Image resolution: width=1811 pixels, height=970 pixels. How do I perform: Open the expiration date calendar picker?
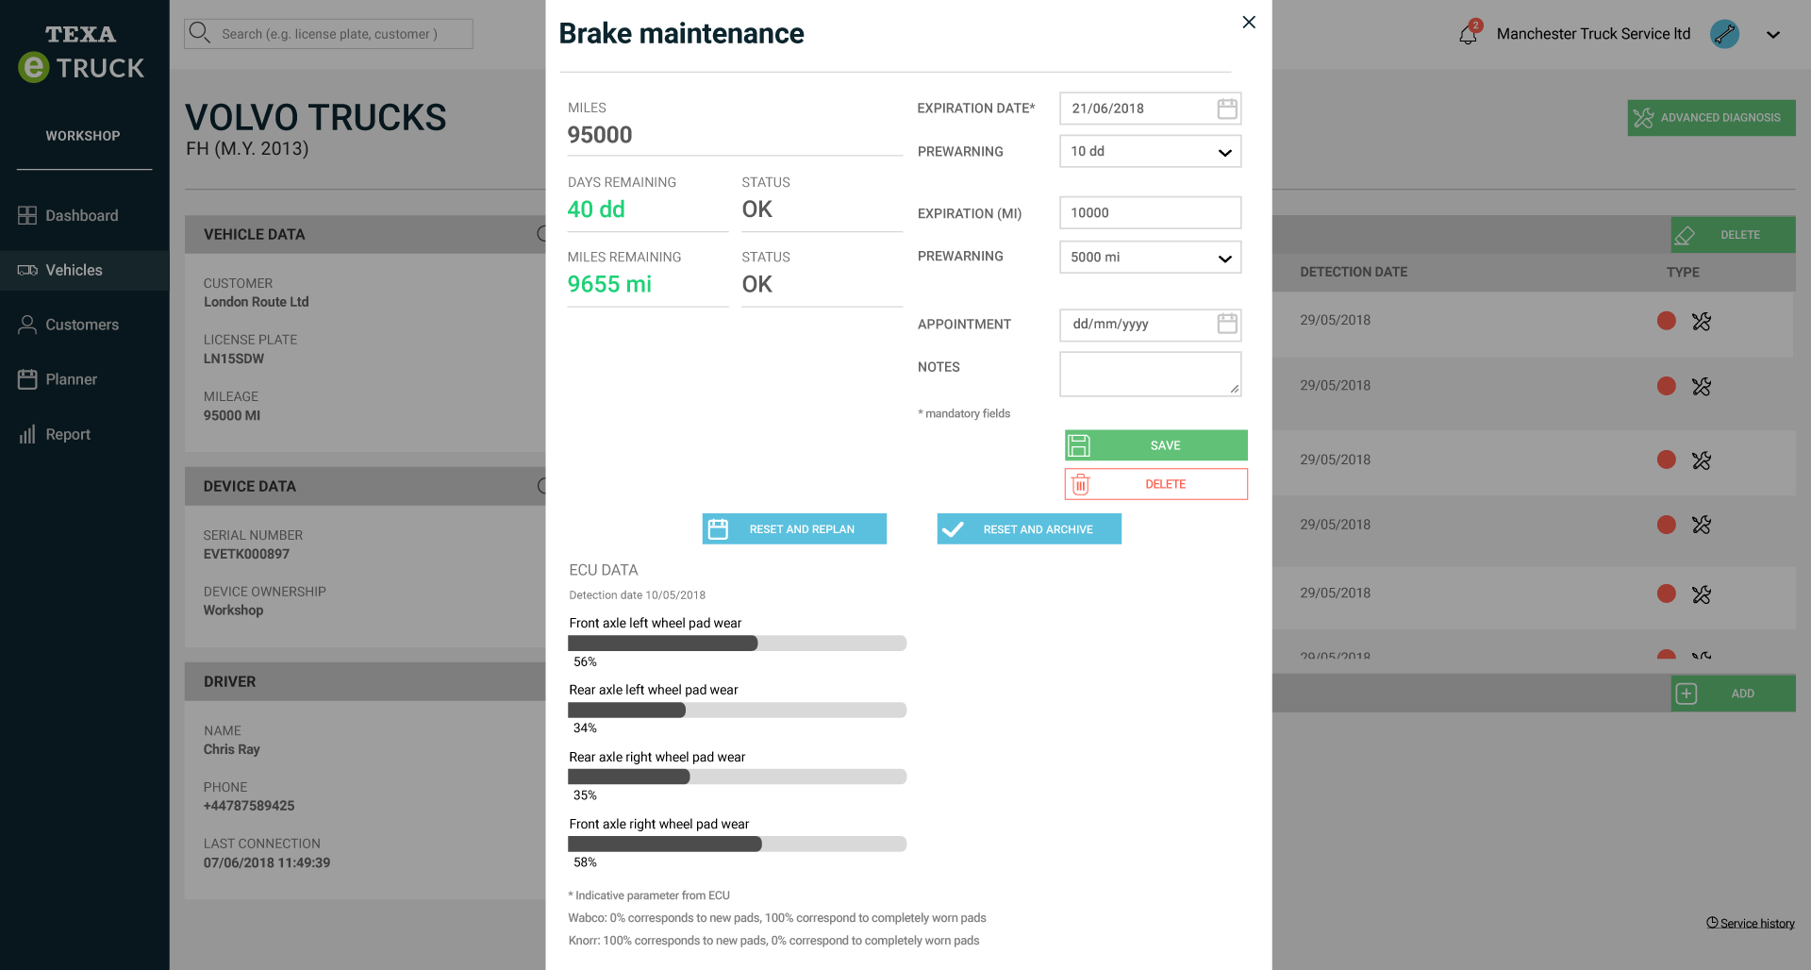pos(1226,109)
